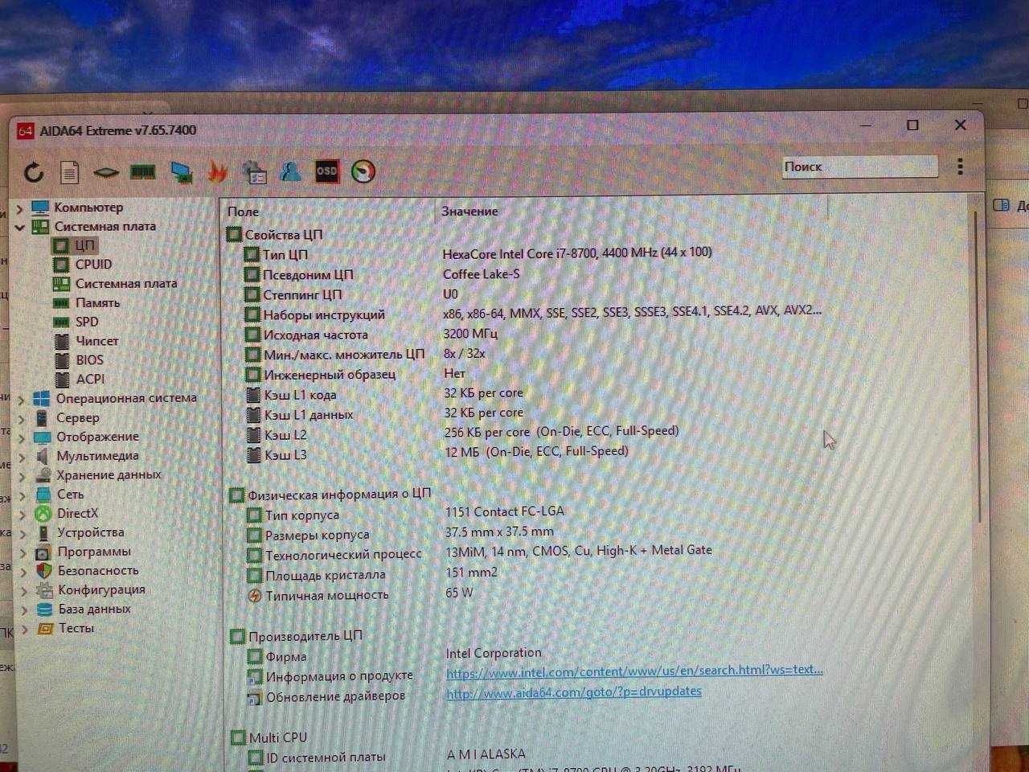Click the Устройства icon in the tree
The width and height of the screenshot is (1029, 772).
point(43,532)
